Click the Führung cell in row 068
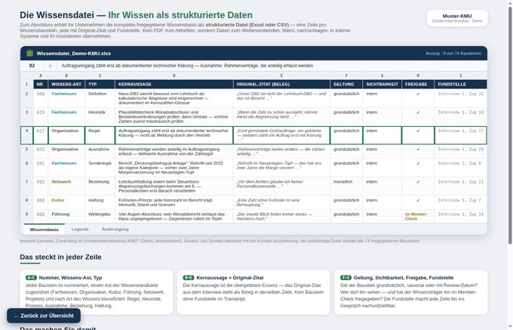513x330 pixels. tap(66, 217)
